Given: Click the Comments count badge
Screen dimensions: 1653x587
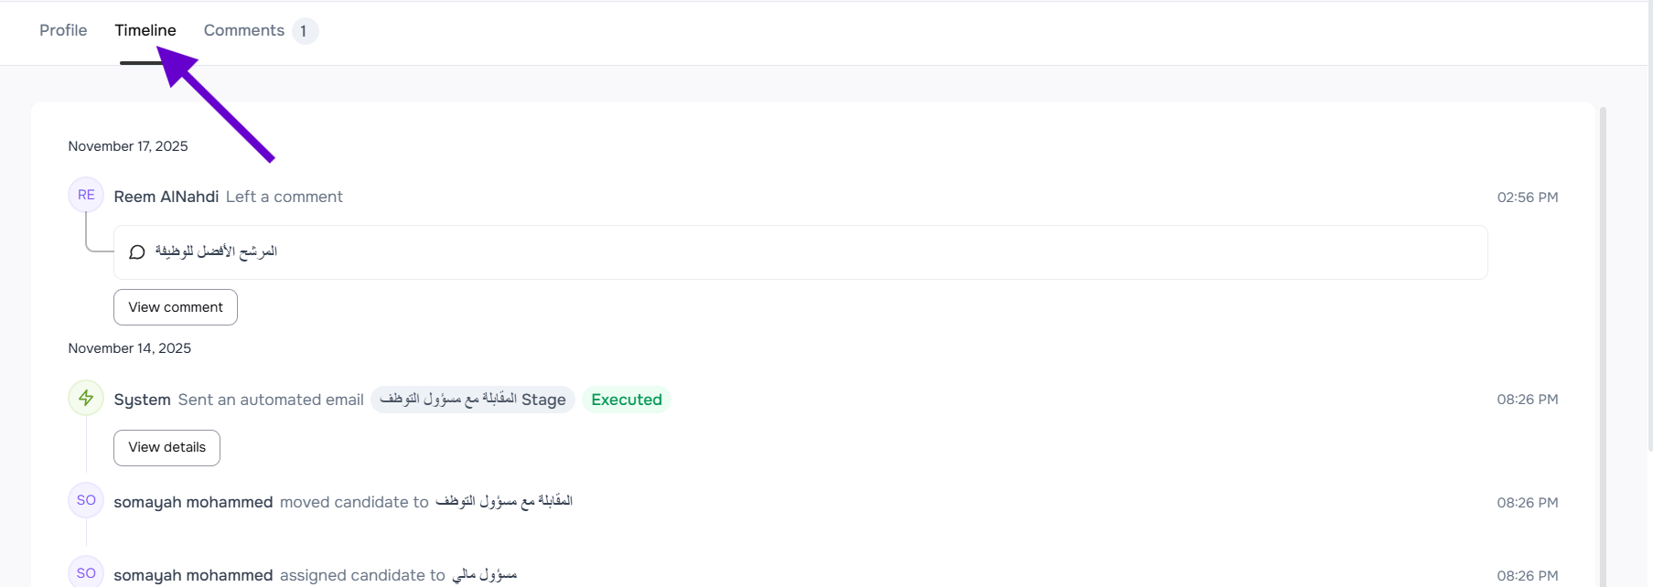Looking at the screenshot, I should (304, 31).
